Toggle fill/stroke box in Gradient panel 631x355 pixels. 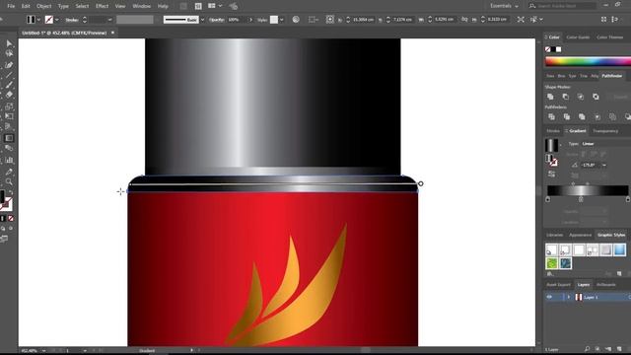pos(552,160)
